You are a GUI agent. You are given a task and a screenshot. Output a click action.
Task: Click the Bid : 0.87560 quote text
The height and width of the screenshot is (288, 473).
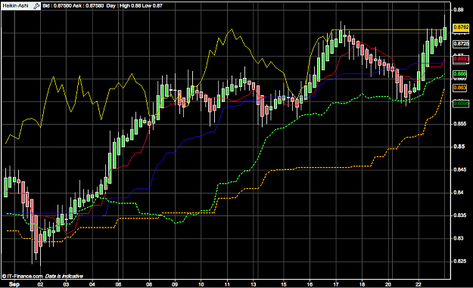pyautogui.click(x=57, y=6)
